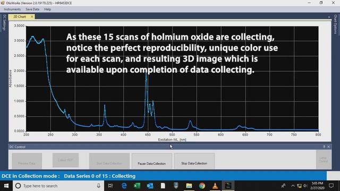Expand the Chart Options side panel
340x191 pixels.
click(335, 24)
